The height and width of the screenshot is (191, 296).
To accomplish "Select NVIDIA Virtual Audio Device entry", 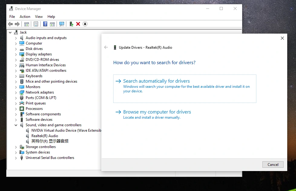I will (66, 130).
